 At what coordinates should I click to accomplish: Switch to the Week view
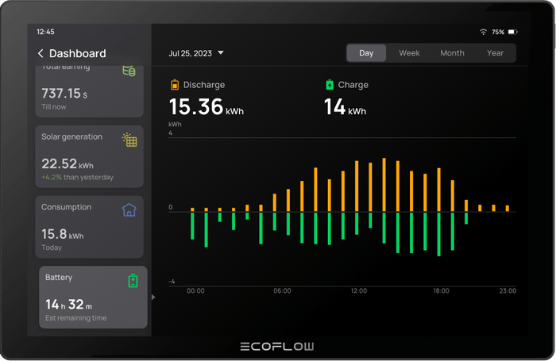click(409, 53)
